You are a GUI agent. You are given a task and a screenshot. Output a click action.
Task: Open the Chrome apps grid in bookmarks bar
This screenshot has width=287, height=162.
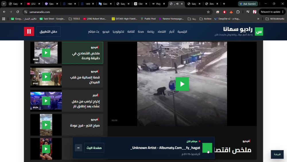tap(4, 19)
